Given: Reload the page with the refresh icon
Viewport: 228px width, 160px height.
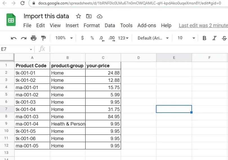Looking at the screenshot, I should point(23,3).
